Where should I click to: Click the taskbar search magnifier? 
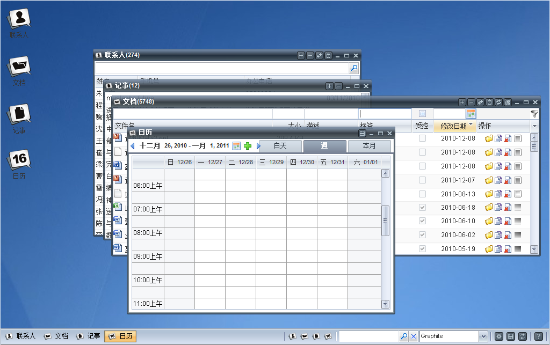(x=404, y=336)
